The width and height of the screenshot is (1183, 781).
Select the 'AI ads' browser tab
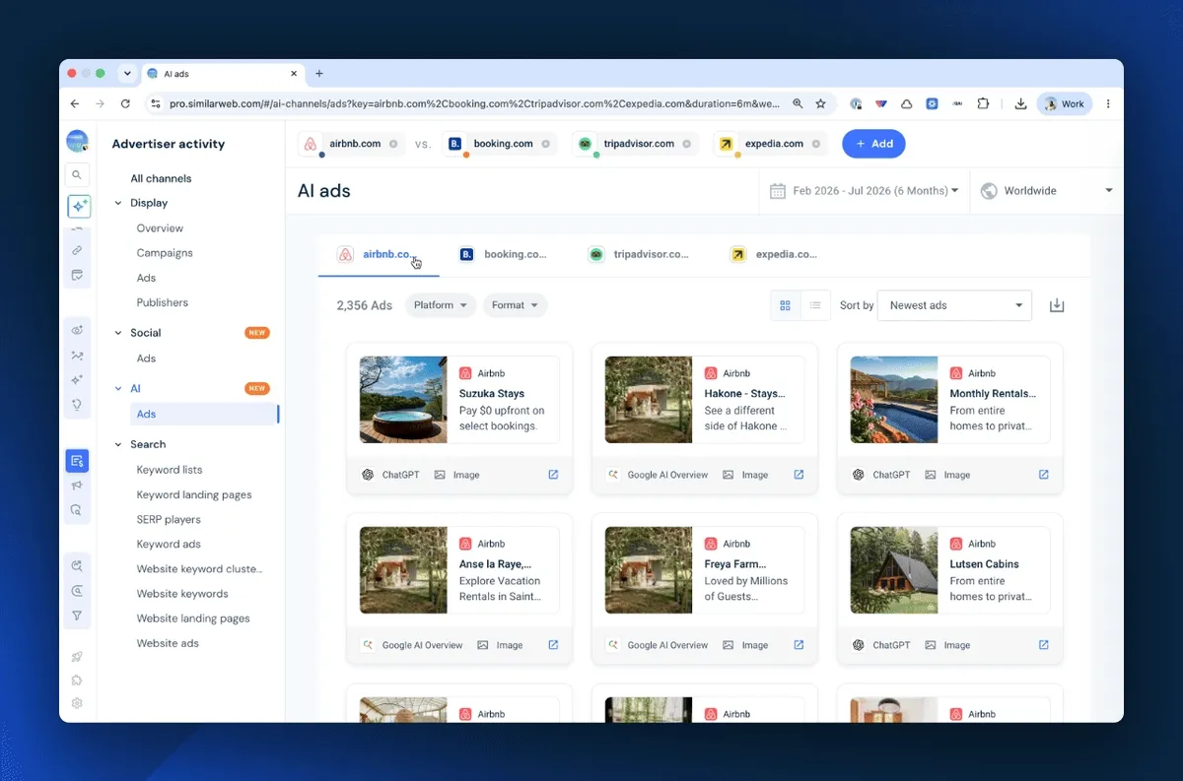tap(221, 74)
